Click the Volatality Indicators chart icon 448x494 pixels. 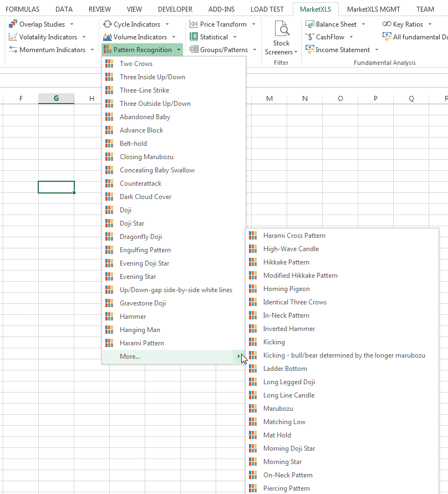click(x=13, y=37)
